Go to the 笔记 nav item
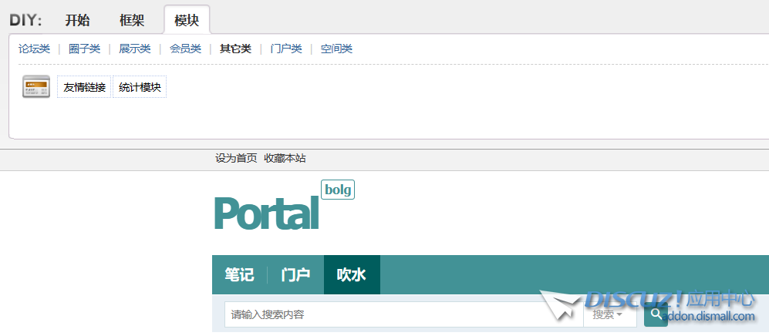Image resolution: width=769 pixels, height=336 pixels. point(239,275)
